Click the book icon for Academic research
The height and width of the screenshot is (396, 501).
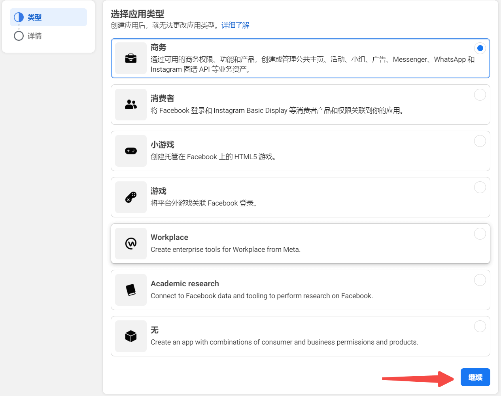[131, 290]
